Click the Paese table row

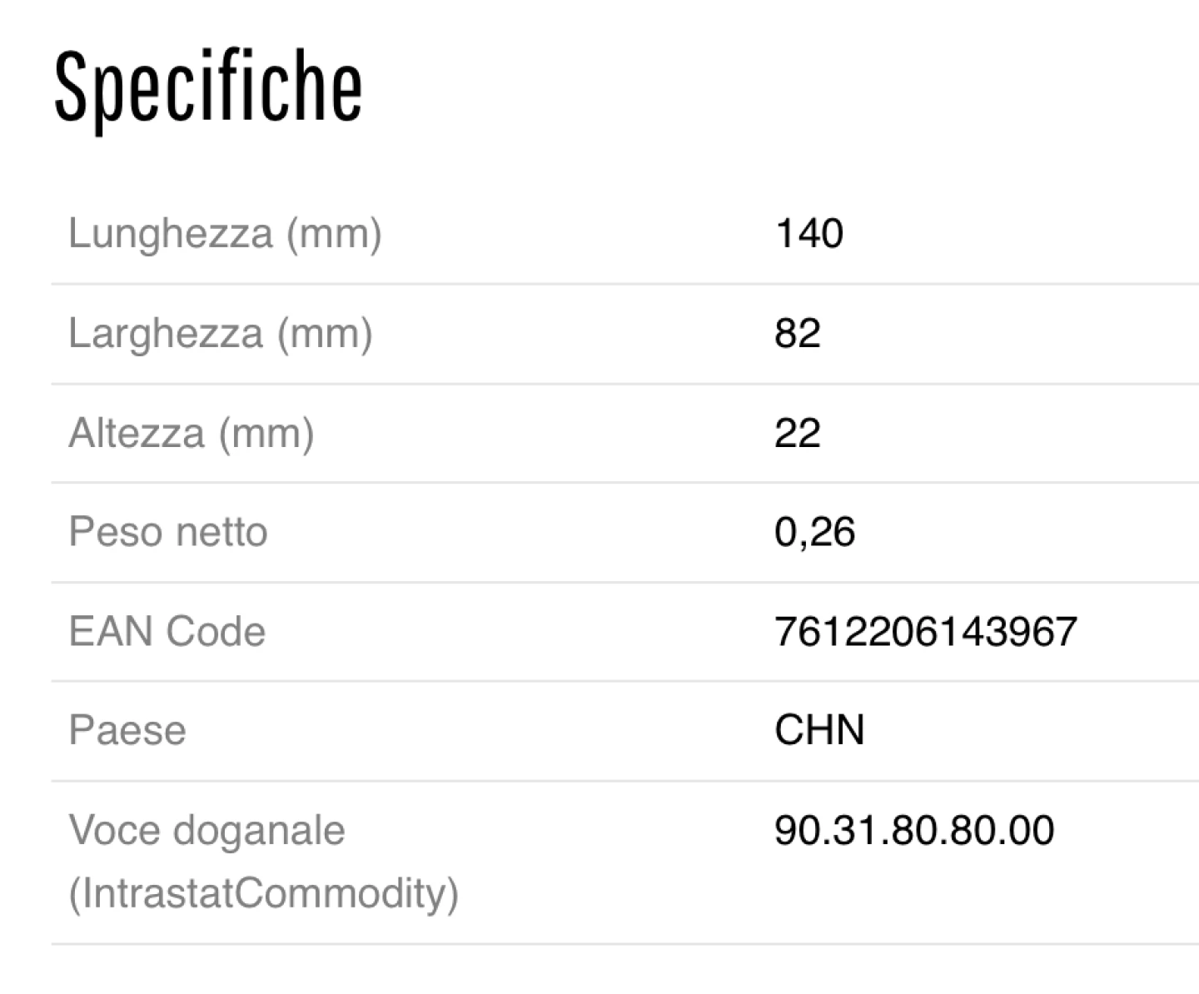click(x=625, y=731)
